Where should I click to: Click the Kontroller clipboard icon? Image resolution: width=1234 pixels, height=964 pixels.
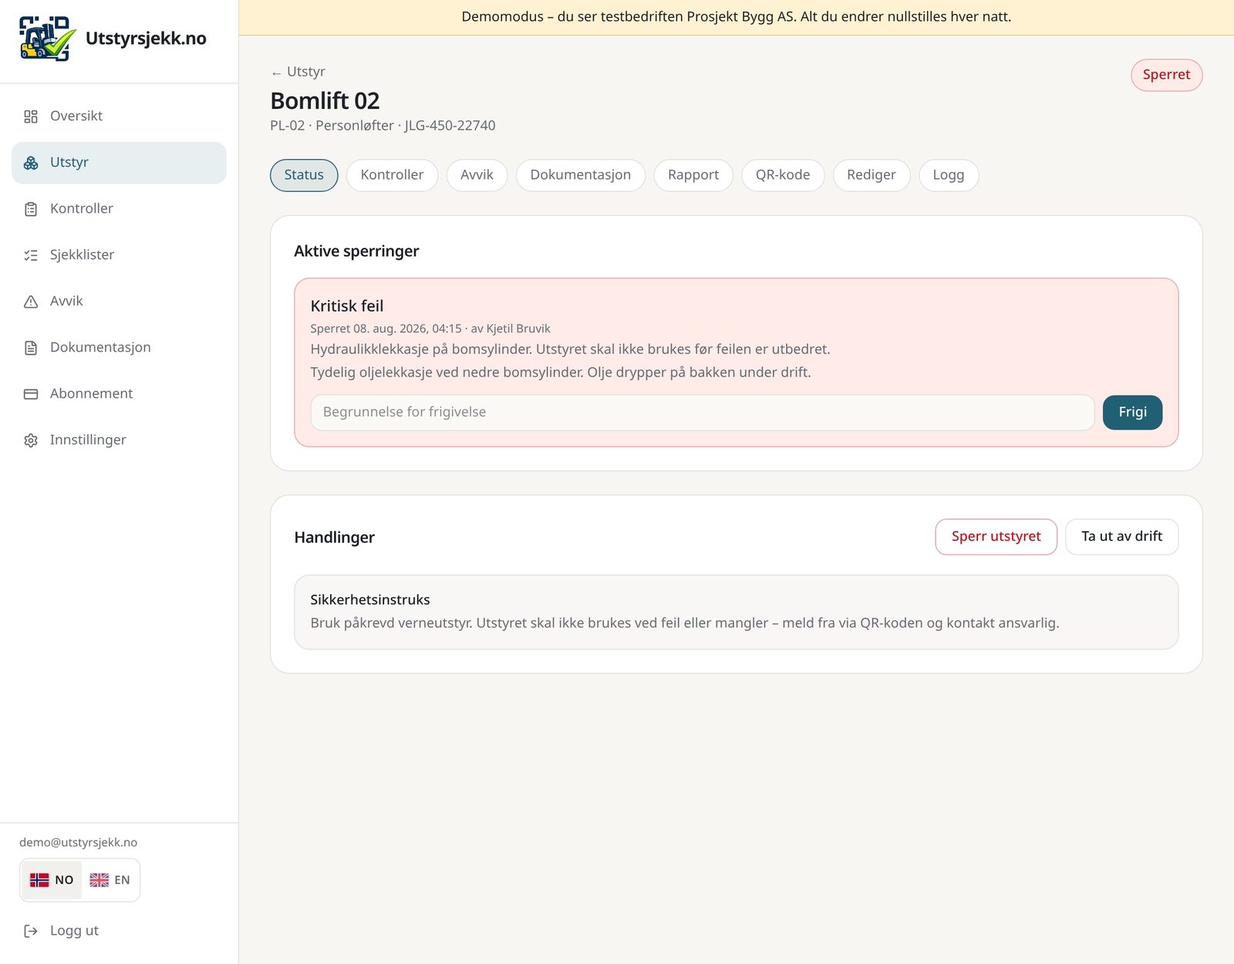[x=31, y=209]
